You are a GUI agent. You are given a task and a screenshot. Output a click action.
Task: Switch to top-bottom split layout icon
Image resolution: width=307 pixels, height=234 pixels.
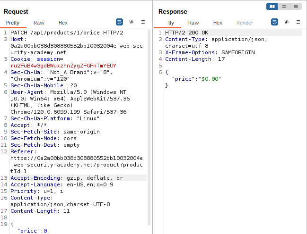pyautogui.click(x=284, y=7)
